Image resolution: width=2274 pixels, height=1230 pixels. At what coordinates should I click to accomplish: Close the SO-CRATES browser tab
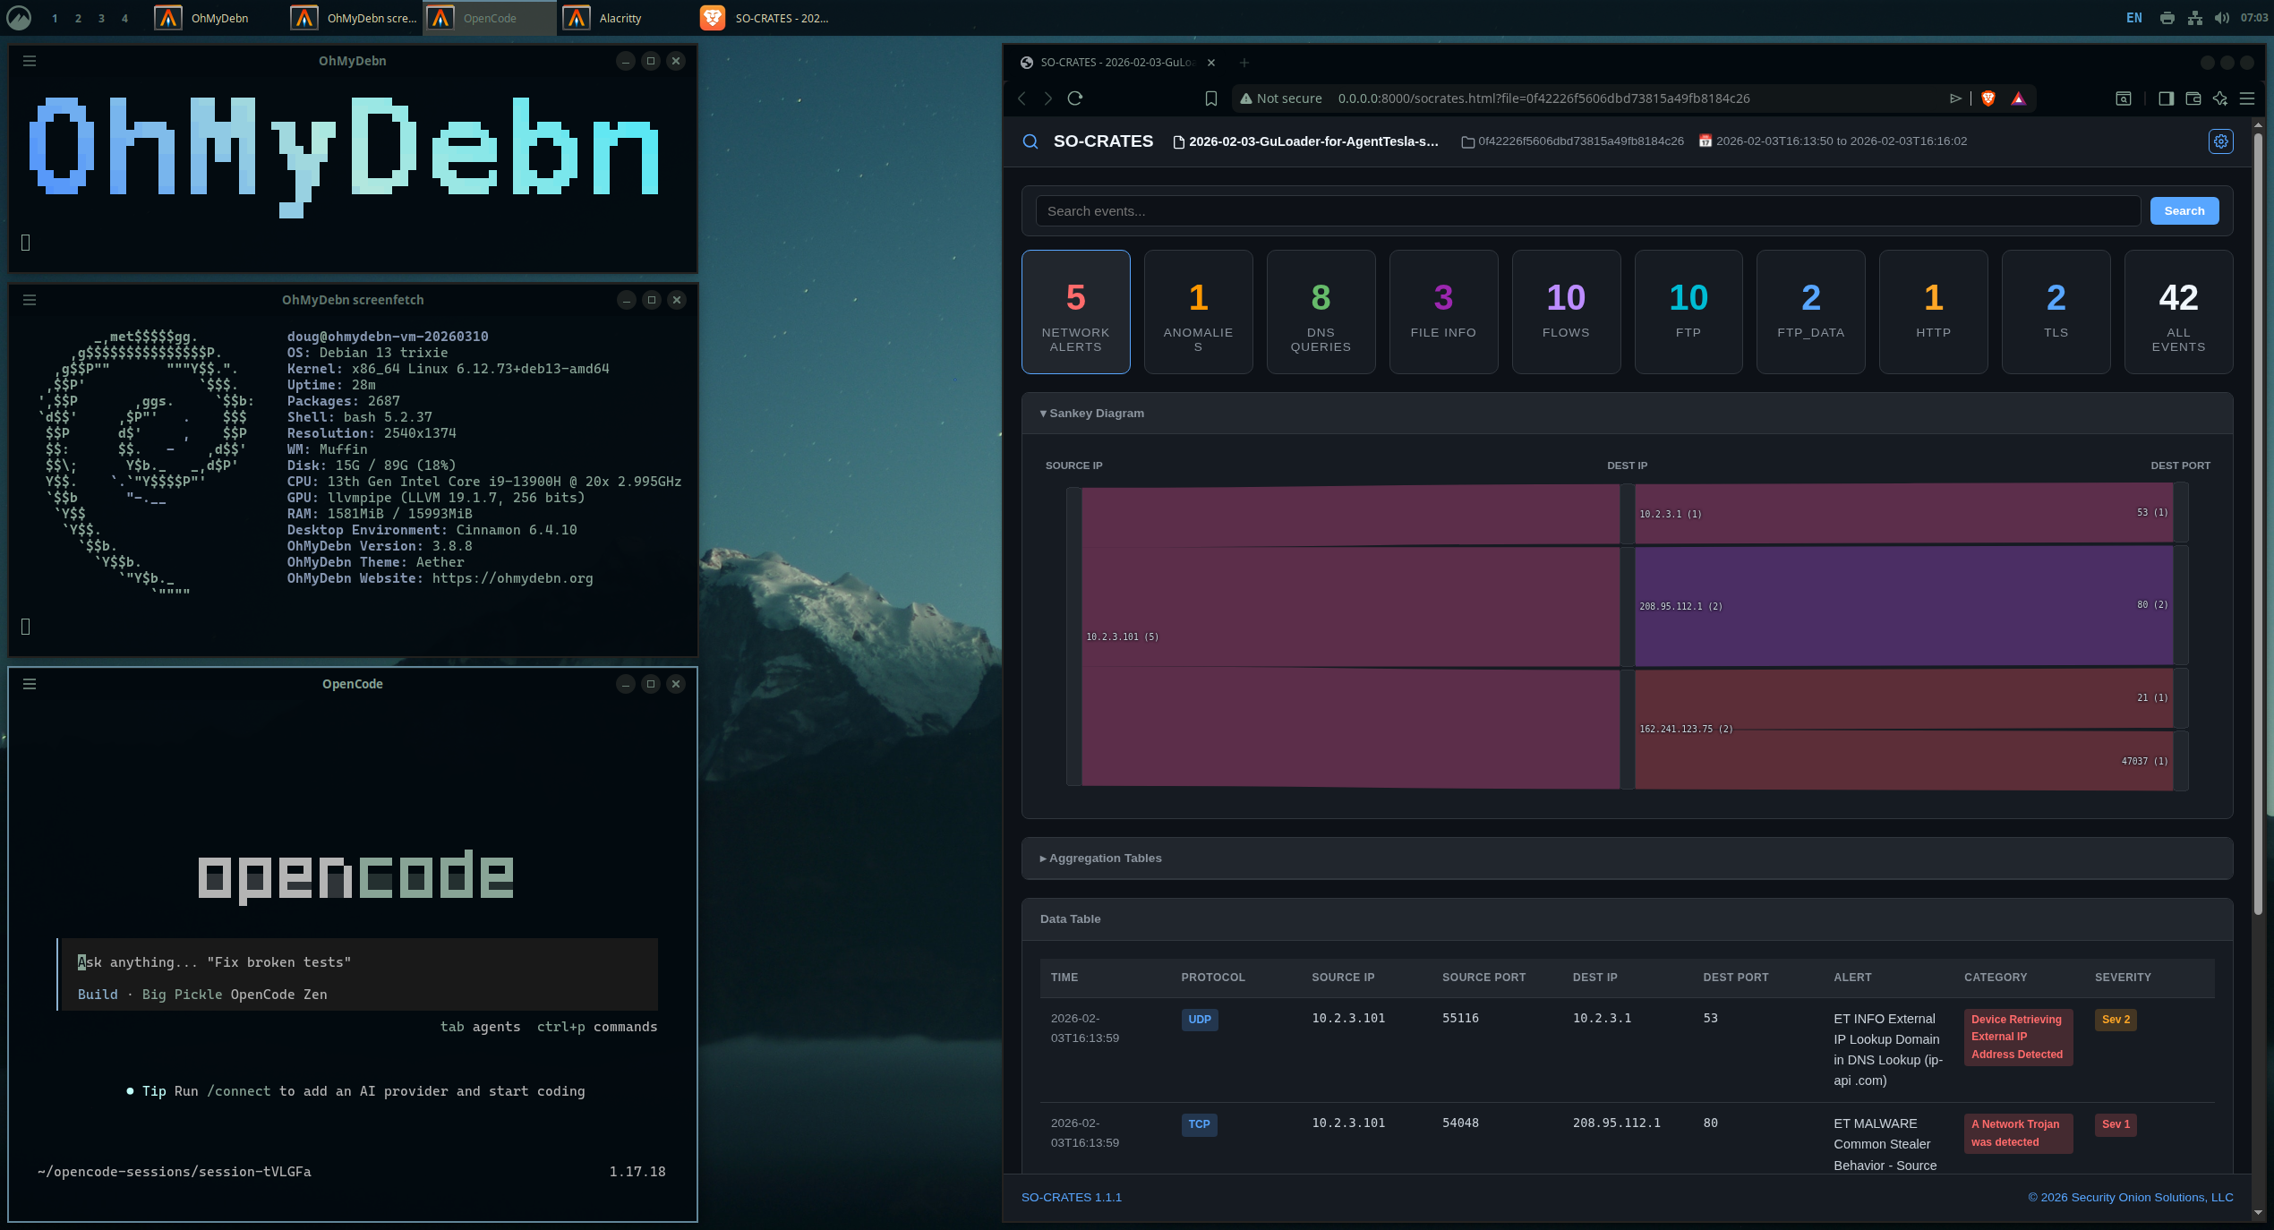pyautogui.click(x=1211, y=63)
